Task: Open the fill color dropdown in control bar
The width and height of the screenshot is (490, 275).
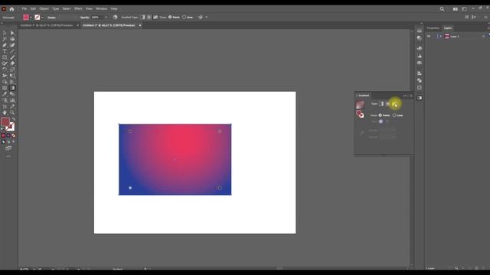Action: 31,18
